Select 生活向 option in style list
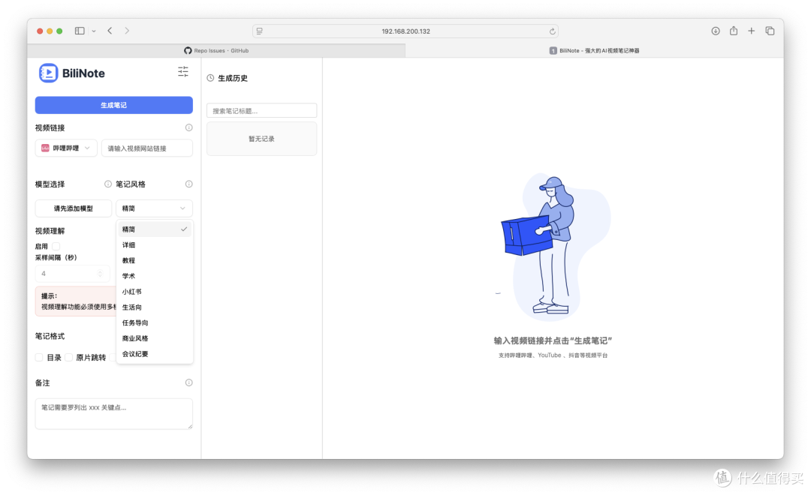This screenshot has width=811, height=495. [155, 307]
